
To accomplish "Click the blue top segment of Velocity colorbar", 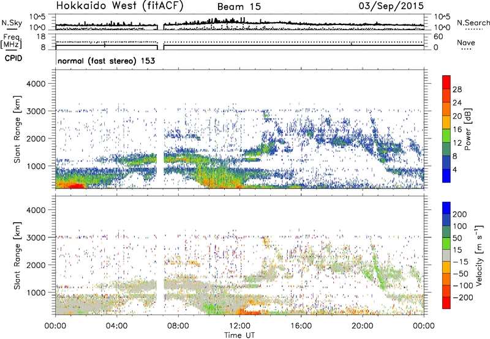I will (447, 208).
